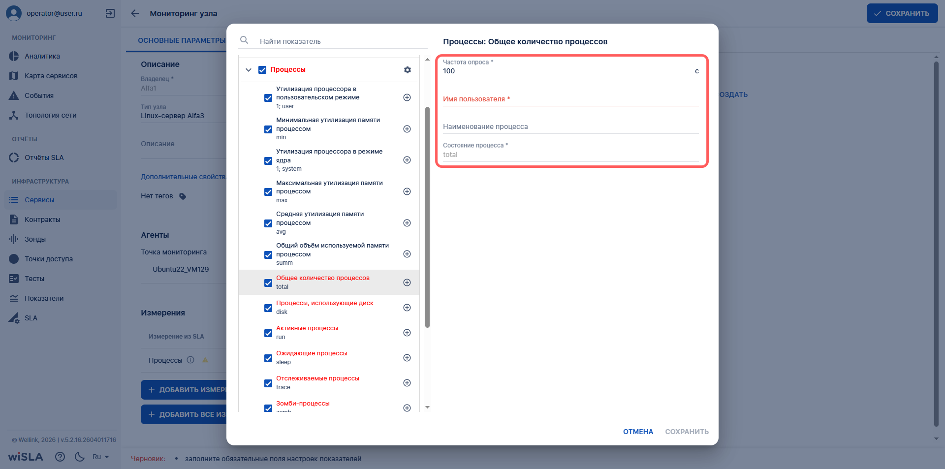Uncheck 'Утилизация процессора в пользовательском режиме' checkbox
Screen dimensions: 945x469
point(268,98)
